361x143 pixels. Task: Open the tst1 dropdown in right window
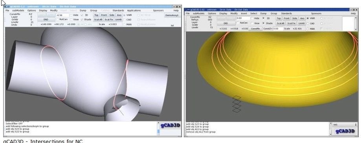point(345,125)
